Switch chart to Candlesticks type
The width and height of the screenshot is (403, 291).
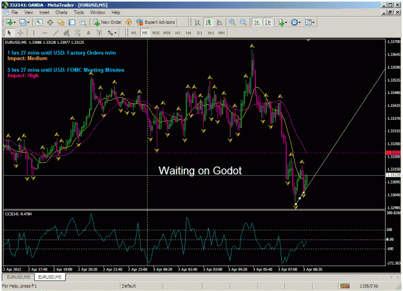(x=208, y=23)
